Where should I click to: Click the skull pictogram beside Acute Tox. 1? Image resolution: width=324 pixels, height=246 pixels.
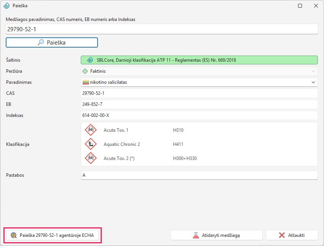(x=91, y=130)
